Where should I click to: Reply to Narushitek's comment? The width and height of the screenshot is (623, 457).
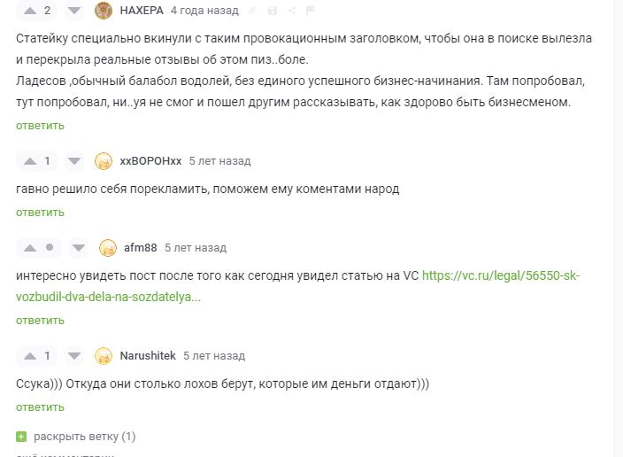coord(40,407)
